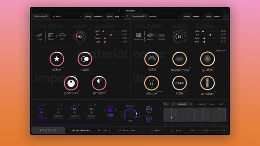Select the macro 1 label tab
Screen dimensions: 260x146
(x=41, y=116)
